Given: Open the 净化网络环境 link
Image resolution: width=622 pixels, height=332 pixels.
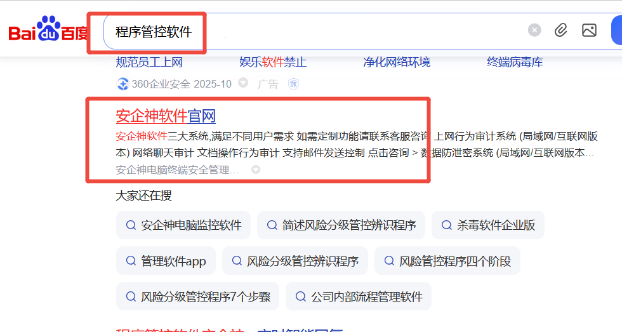Looking at the screenshot, I should click(x=397, y=62).
